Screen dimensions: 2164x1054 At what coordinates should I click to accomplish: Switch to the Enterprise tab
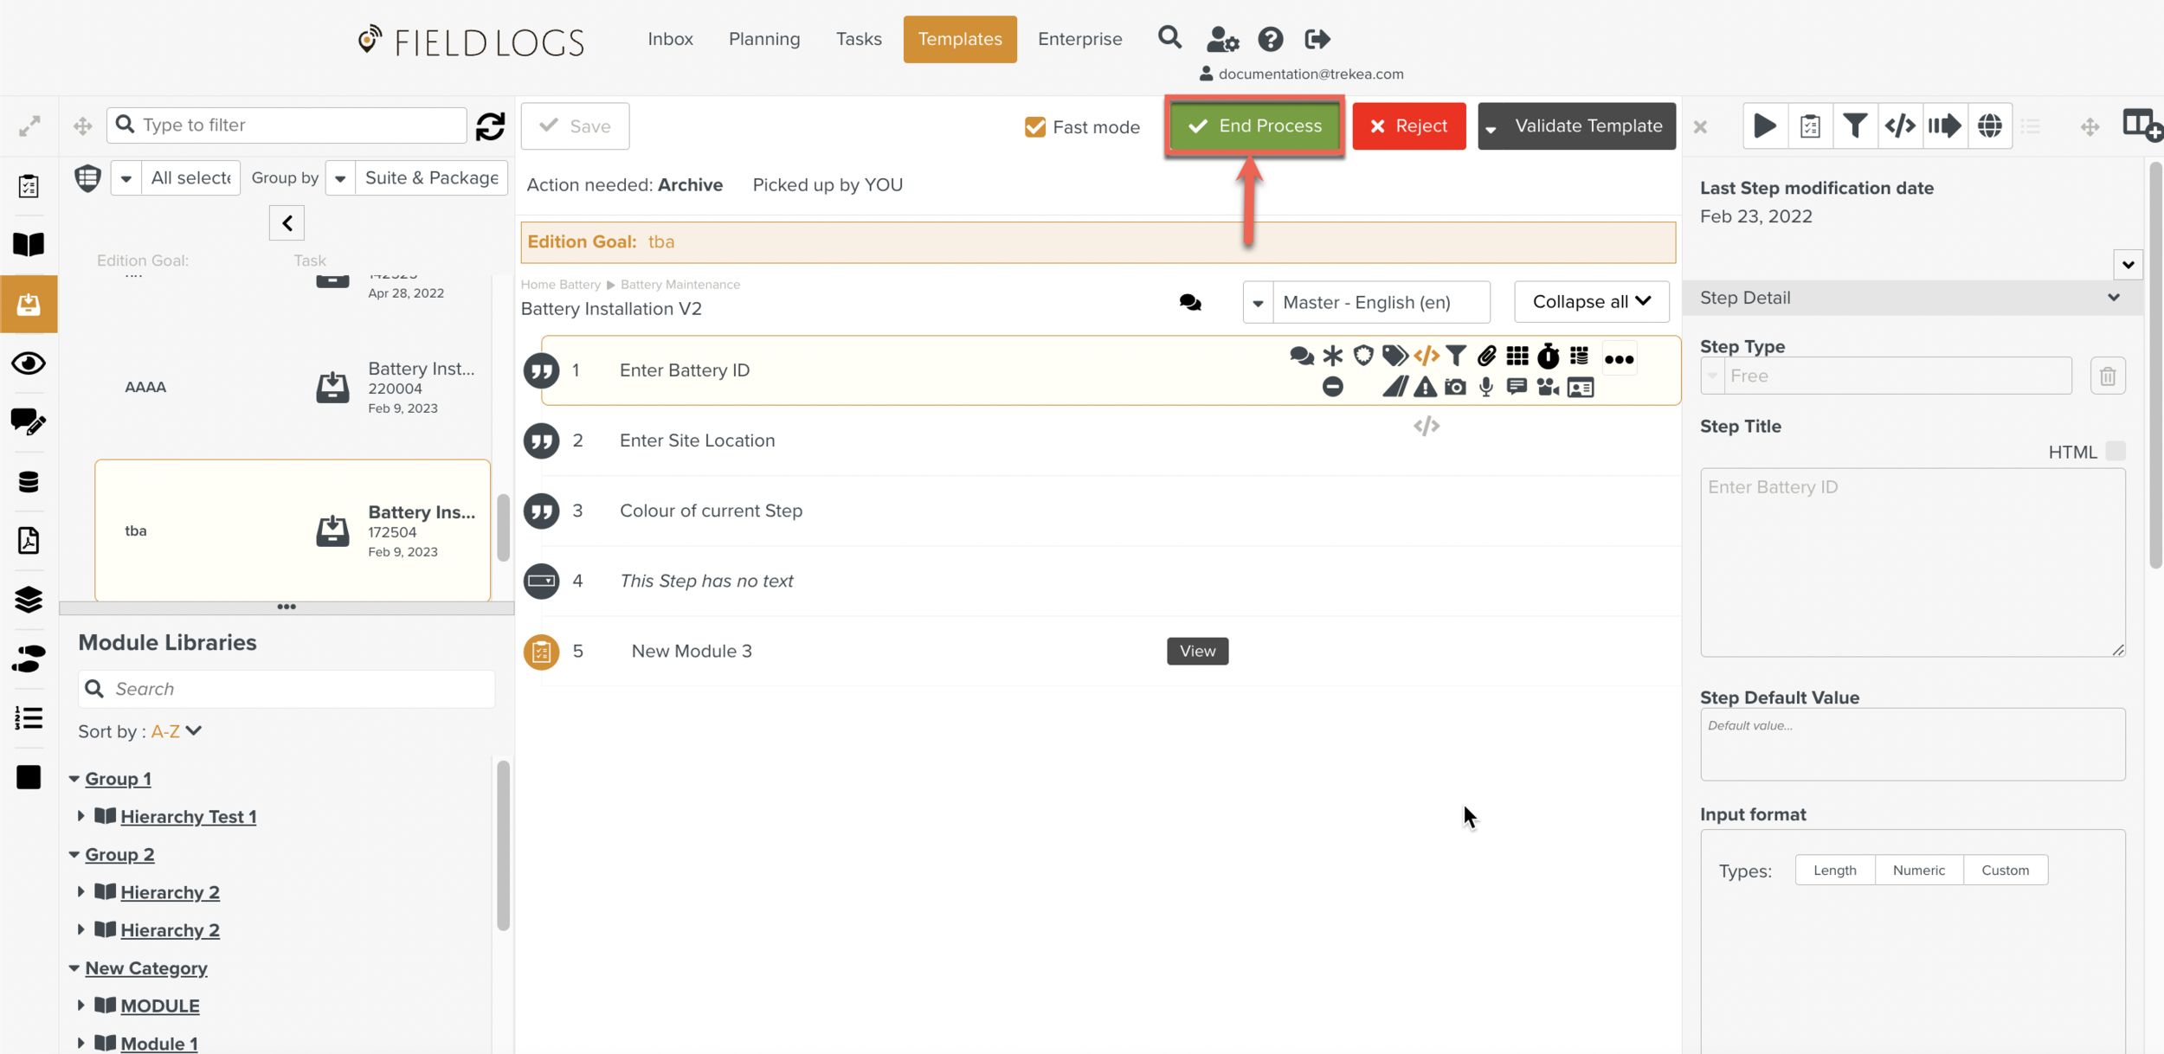(x=1079, y=39)
